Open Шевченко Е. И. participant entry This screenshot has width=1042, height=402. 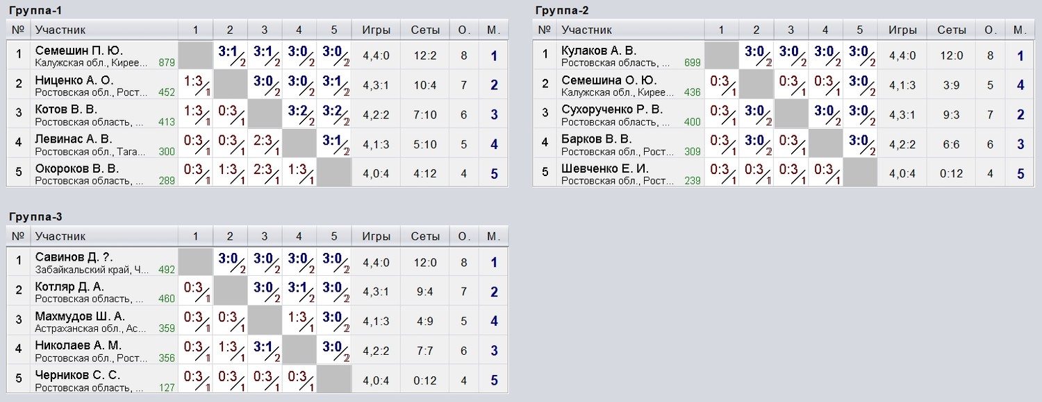(x=604, y=168)
